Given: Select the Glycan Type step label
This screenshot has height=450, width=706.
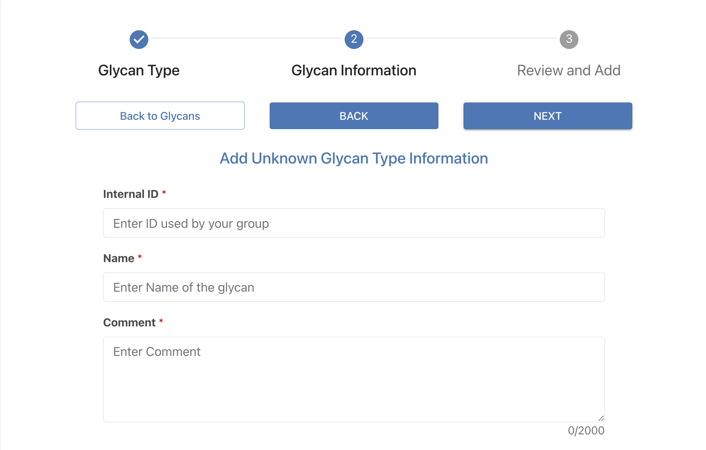Looking at the screenshot, I should point(139,70).
